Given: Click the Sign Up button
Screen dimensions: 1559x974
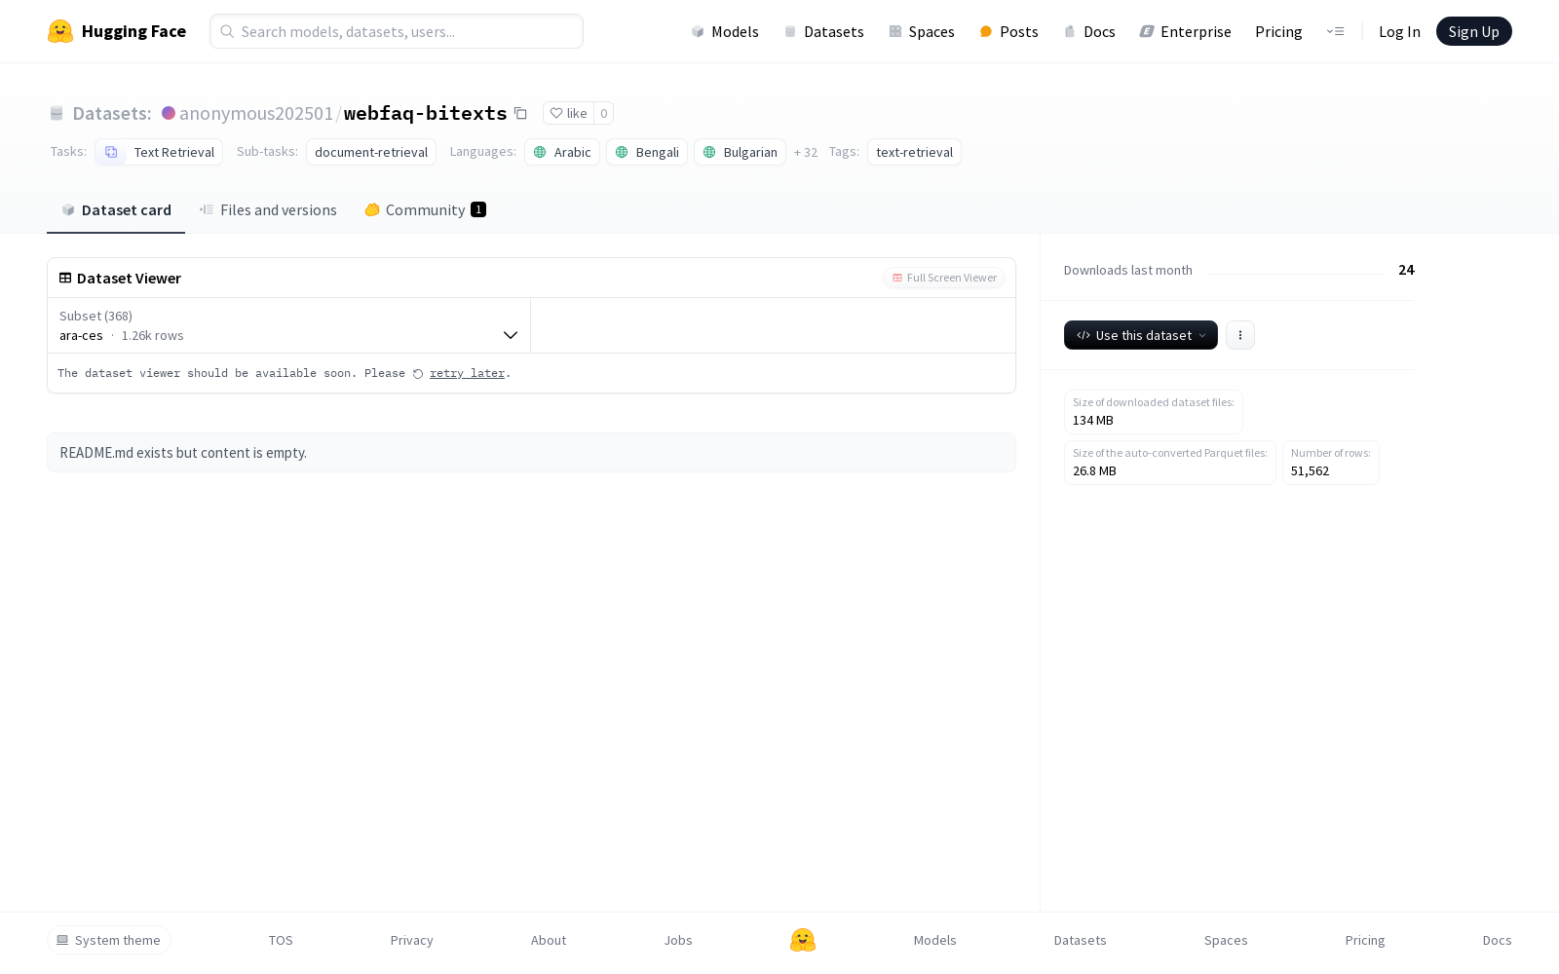Looking at the screenshot, I should [x=1474, y=31].
